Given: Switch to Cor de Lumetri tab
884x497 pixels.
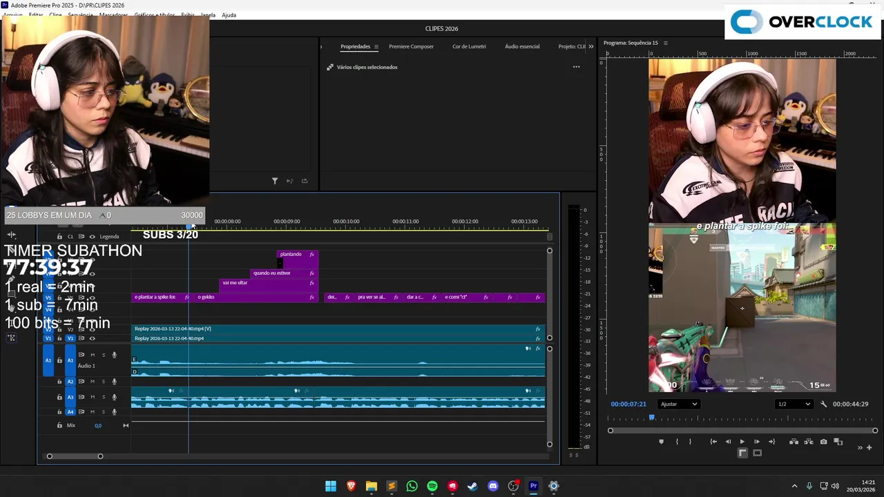Looking at the screenshot, I should (x=469, y=46).
